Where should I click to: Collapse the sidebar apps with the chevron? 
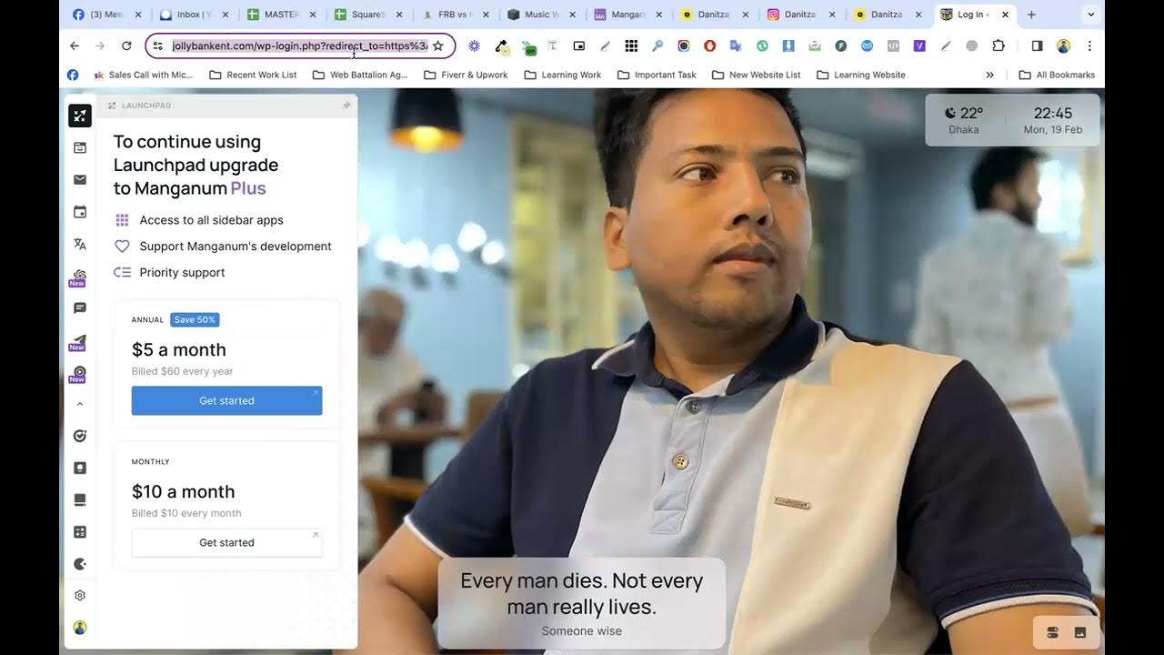(x=80, y=404)
